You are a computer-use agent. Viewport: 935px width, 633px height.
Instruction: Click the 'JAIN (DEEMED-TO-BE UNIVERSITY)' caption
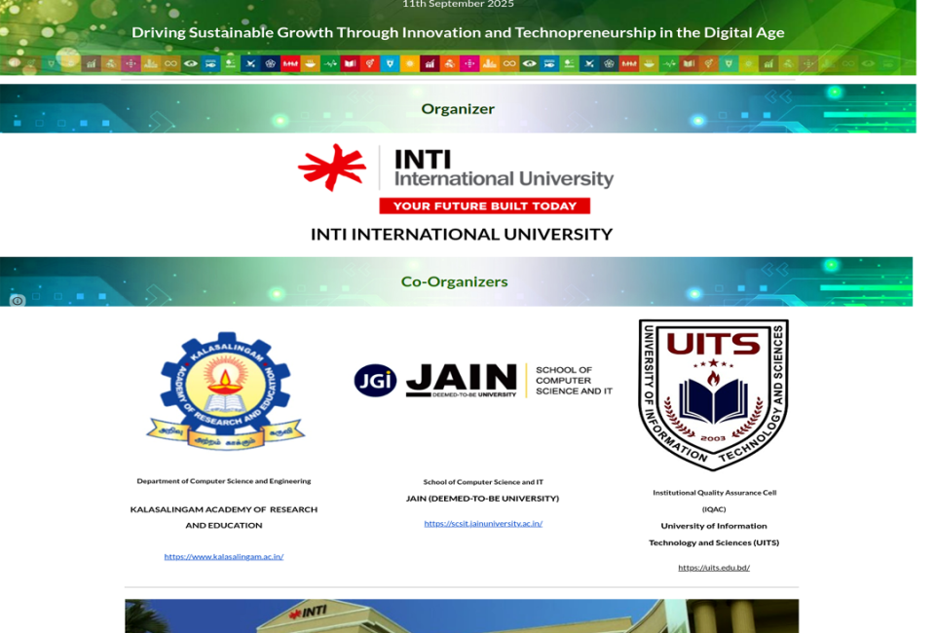[x=482, y=499]
